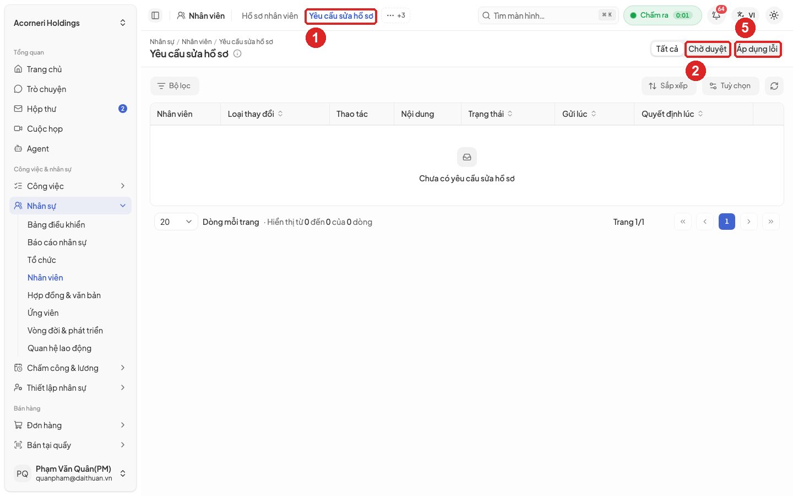This screenshot has height=496, width=793.
Task: Expand Đơn hàng section
Action: (70, 425)
